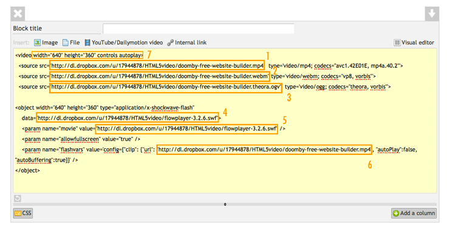Click the codecs="theora, vorbis" text
Image resolution: width=450 pixels, height=227 pixels.
tap(358, 87)
